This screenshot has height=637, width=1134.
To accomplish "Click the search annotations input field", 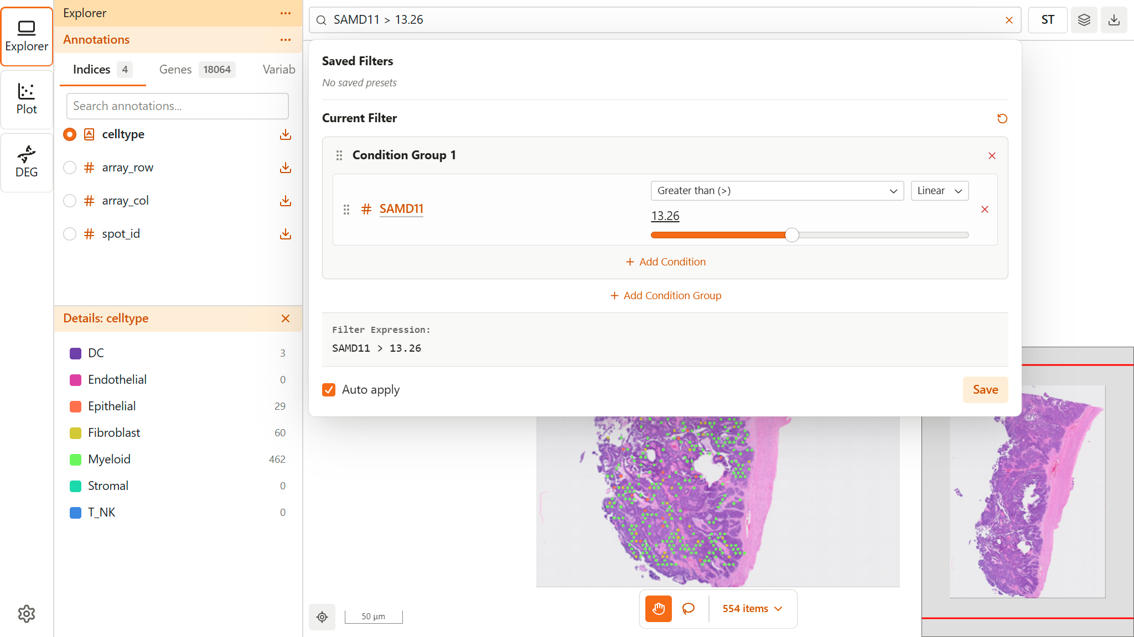I will click(x=177, y=106).
